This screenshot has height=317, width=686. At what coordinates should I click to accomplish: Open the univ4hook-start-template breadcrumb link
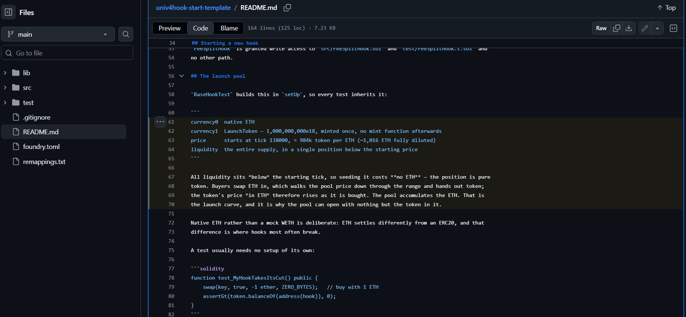pos(192,8)
